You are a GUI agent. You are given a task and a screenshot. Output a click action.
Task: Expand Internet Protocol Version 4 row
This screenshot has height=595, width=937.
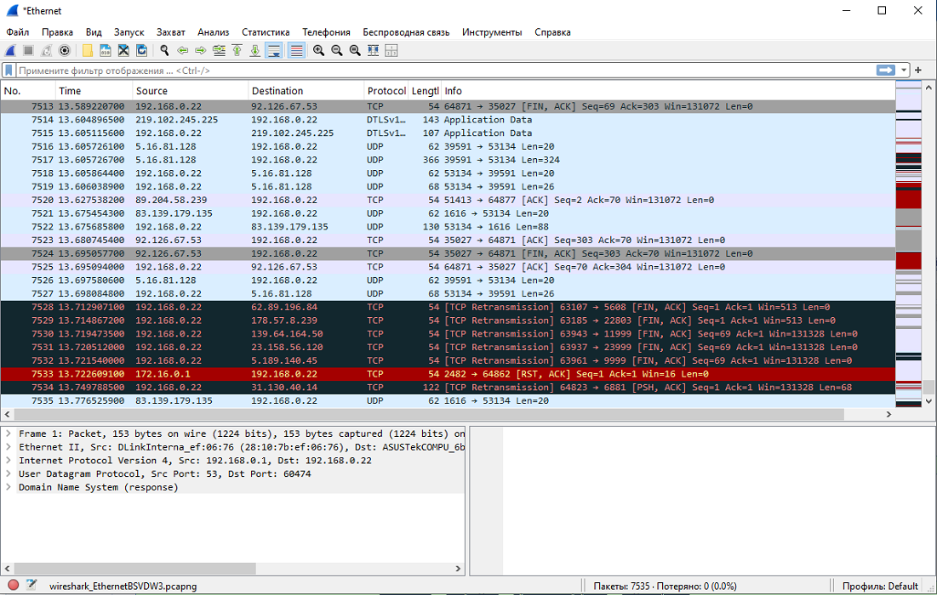pos(9,461)
